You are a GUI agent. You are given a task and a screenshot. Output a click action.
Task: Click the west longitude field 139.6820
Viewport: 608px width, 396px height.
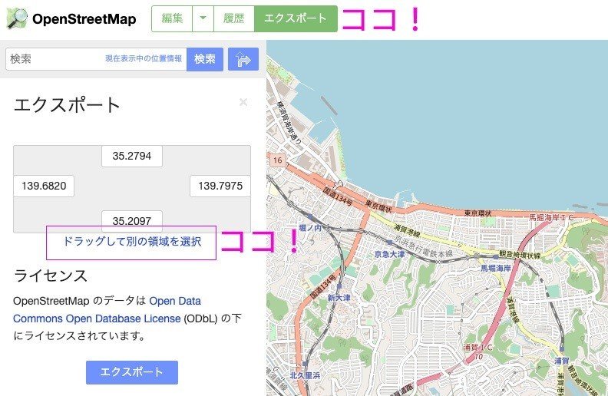coord(44,186)
